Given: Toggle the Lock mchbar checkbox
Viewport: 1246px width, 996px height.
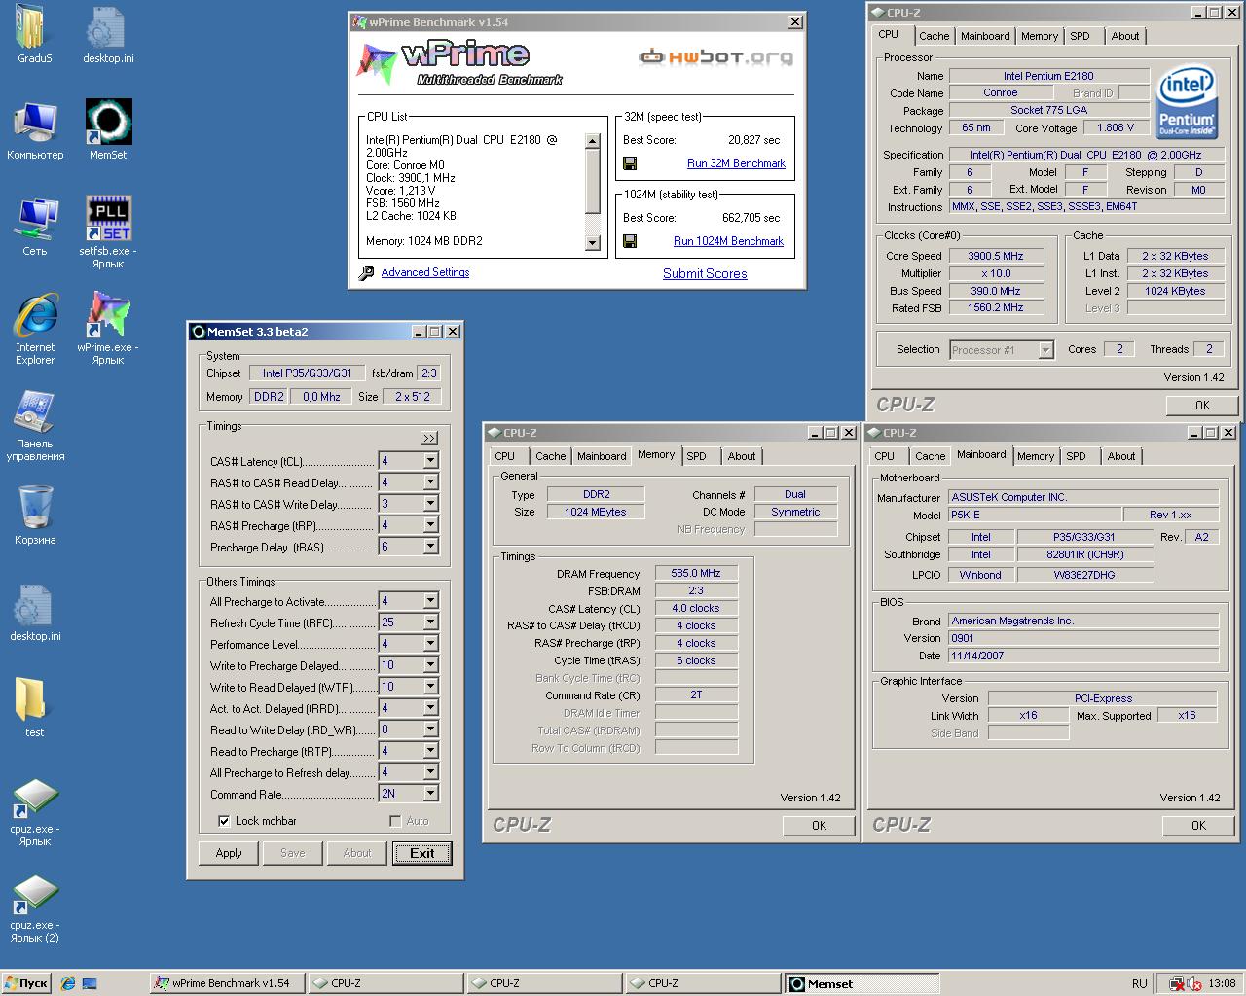Looking at the screenshot, I should pos(224,821).
